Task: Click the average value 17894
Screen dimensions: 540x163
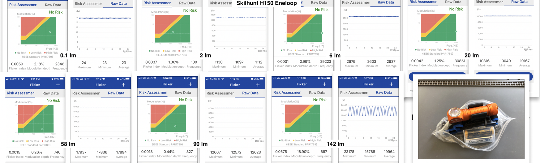Action: pyautogui.click(x=122, y=152)
